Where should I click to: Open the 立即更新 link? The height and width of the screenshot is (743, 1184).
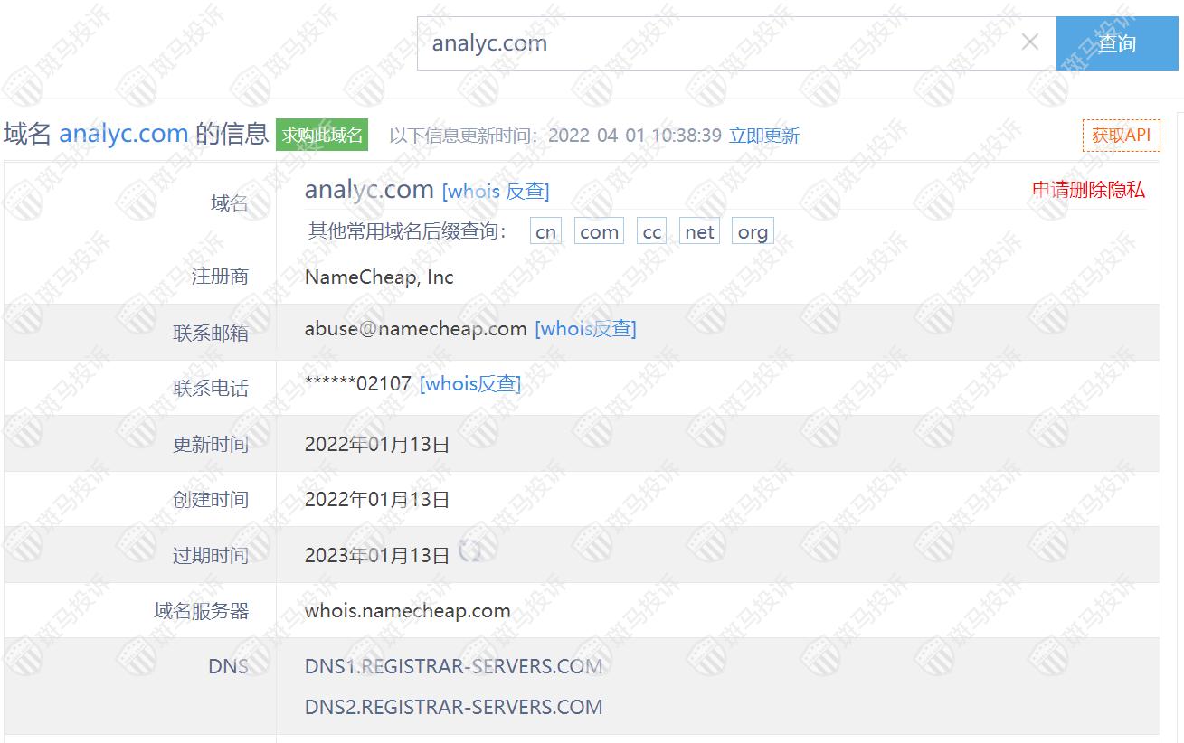[764, 136]
